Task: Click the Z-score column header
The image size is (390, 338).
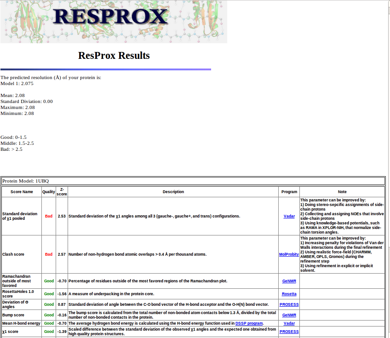Action: 62,192
